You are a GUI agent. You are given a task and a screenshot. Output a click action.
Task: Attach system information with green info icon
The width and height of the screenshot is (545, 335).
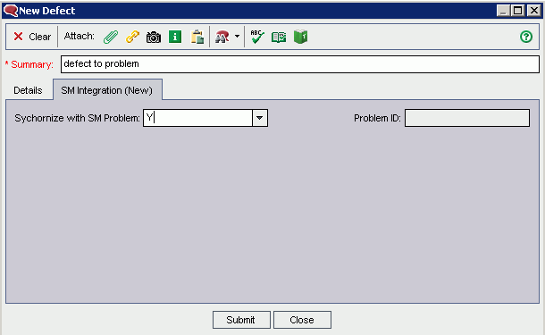point(175,37)
